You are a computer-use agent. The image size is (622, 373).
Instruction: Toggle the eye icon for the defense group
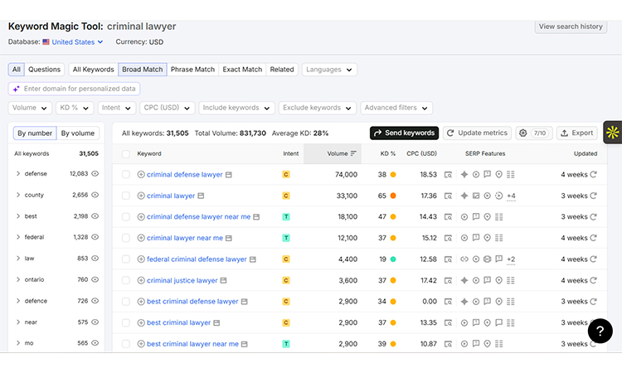point(95,173)
